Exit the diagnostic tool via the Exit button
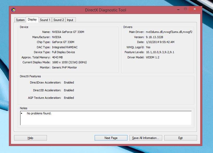Screen dimensions: 213x153 (x=180, y=138)
